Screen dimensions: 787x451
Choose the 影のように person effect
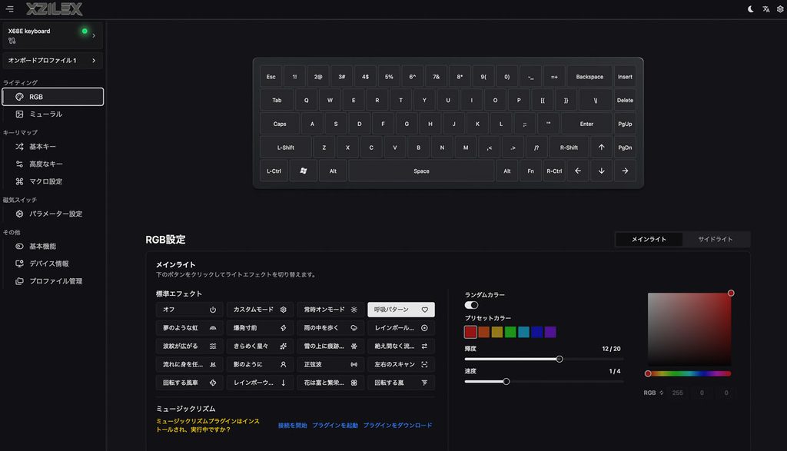pyautogui.click(x=260, y=364)
